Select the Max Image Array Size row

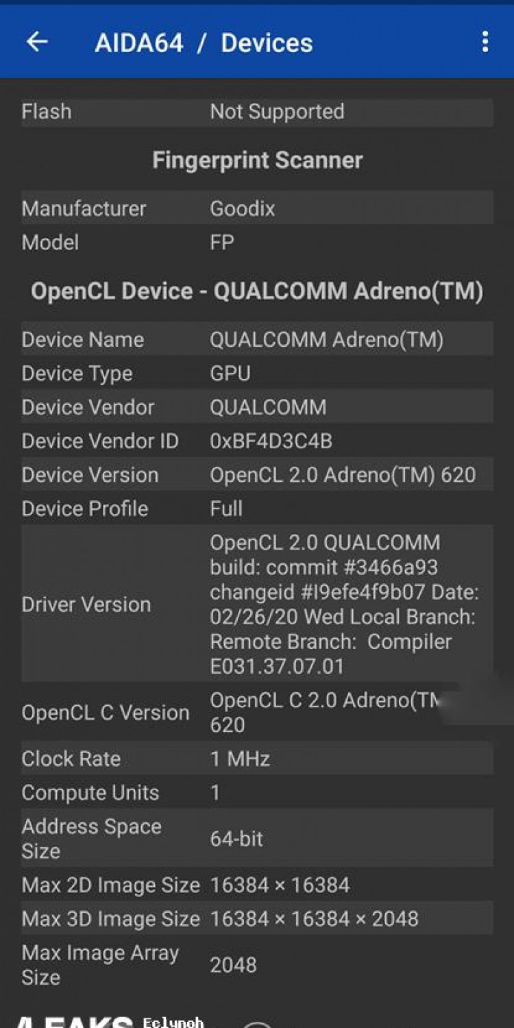pyautogui.click(x=257, y=964)
